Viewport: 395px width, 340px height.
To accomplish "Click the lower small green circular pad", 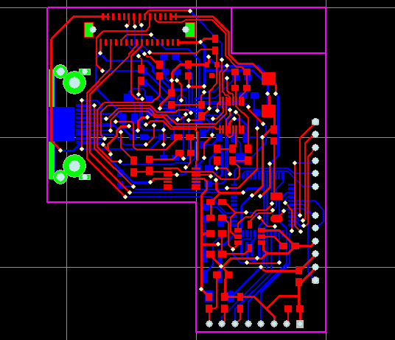I will (60, 177).
